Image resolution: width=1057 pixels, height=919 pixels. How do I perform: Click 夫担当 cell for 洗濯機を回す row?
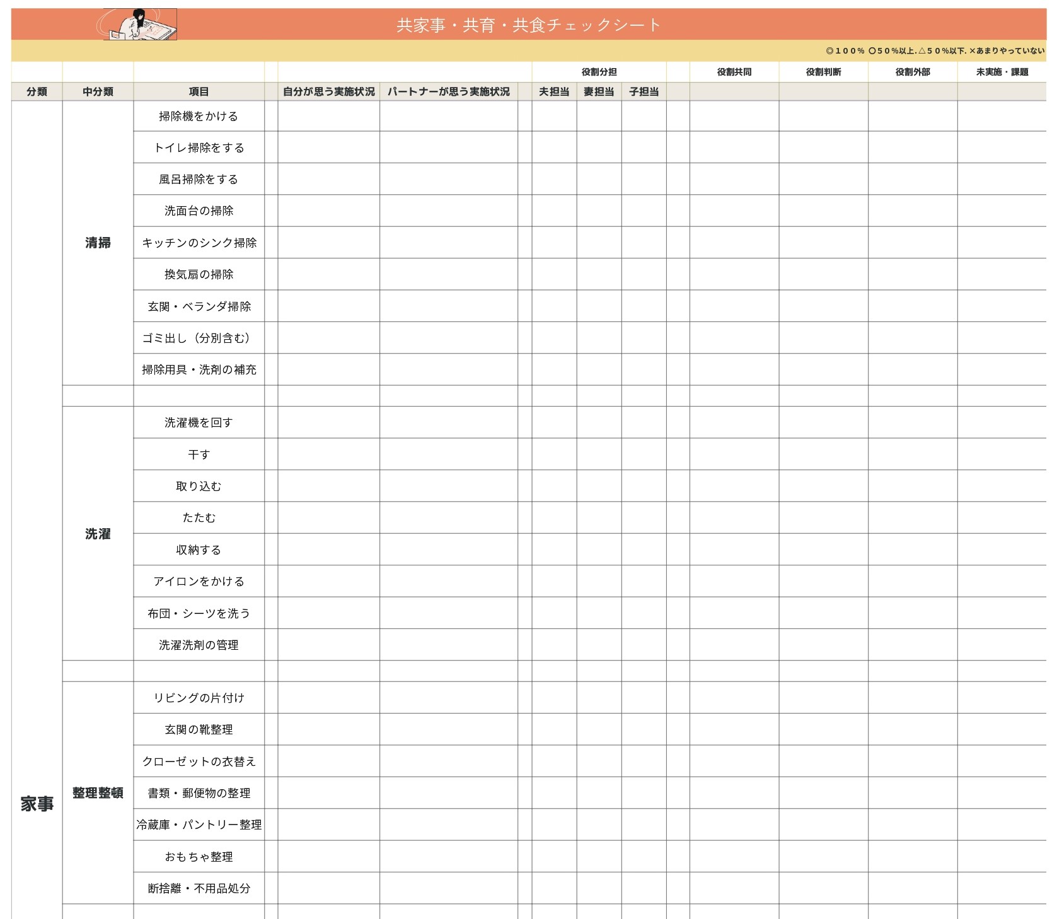[x=553, y=423]
